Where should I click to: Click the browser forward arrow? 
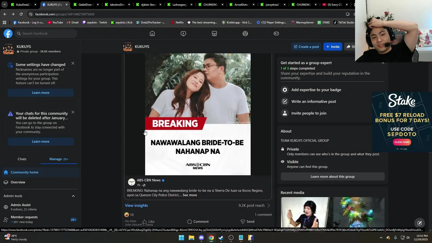coord(13,14)
